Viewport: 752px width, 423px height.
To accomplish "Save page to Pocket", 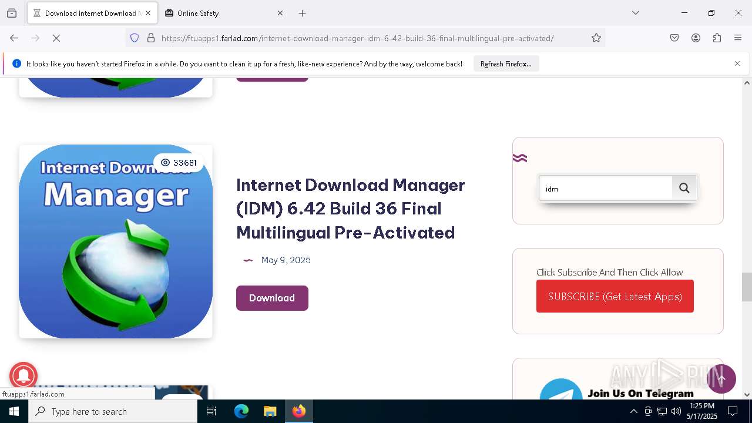I will click(x=674, y=38).
